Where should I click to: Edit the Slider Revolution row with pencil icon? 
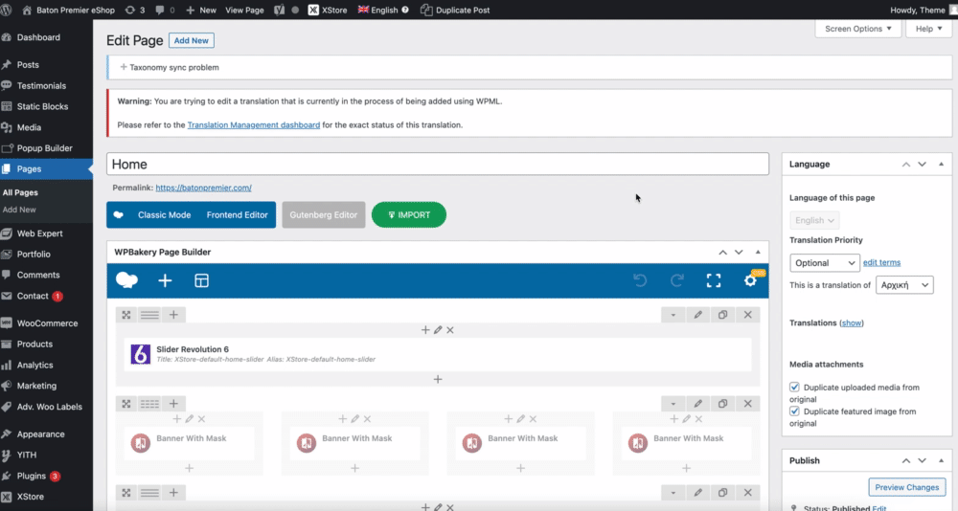tap(697, 315)
